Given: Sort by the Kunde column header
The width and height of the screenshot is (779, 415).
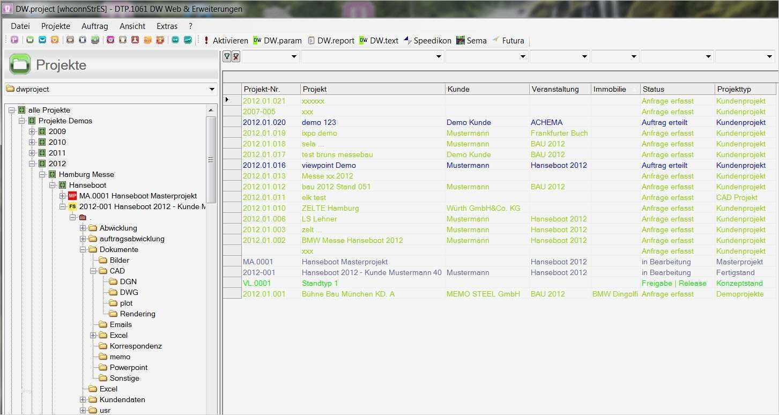Looking at the screenshot, I should click(487, 89).
